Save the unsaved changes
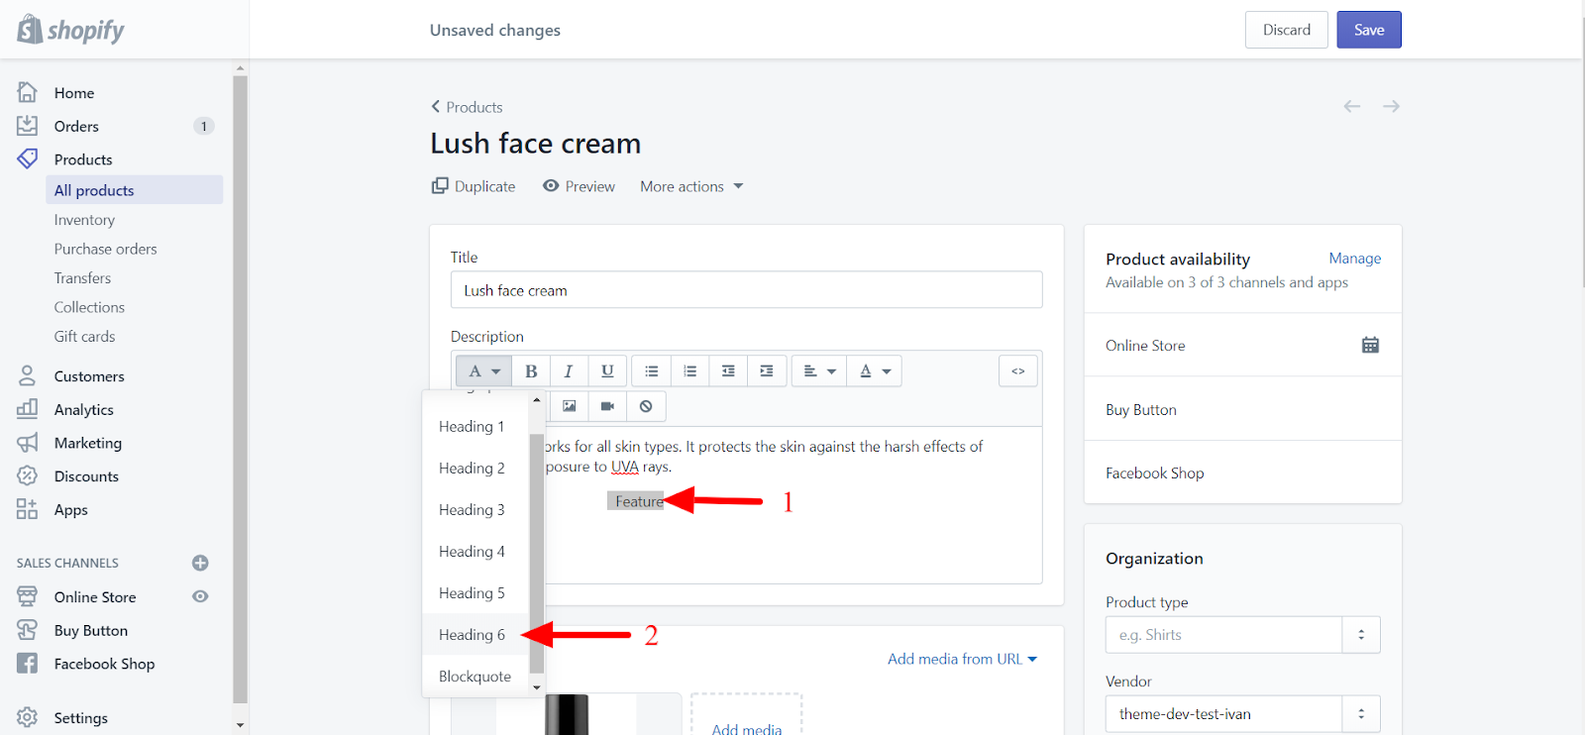Viewport: 1585px width, 735px height. pyautogui.click(x=1369, y=30)
